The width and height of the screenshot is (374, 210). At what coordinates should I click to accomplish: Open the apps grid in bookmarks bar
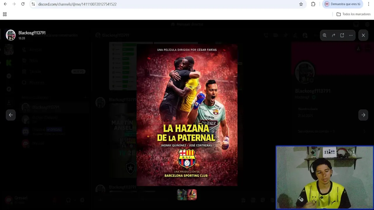5,14
